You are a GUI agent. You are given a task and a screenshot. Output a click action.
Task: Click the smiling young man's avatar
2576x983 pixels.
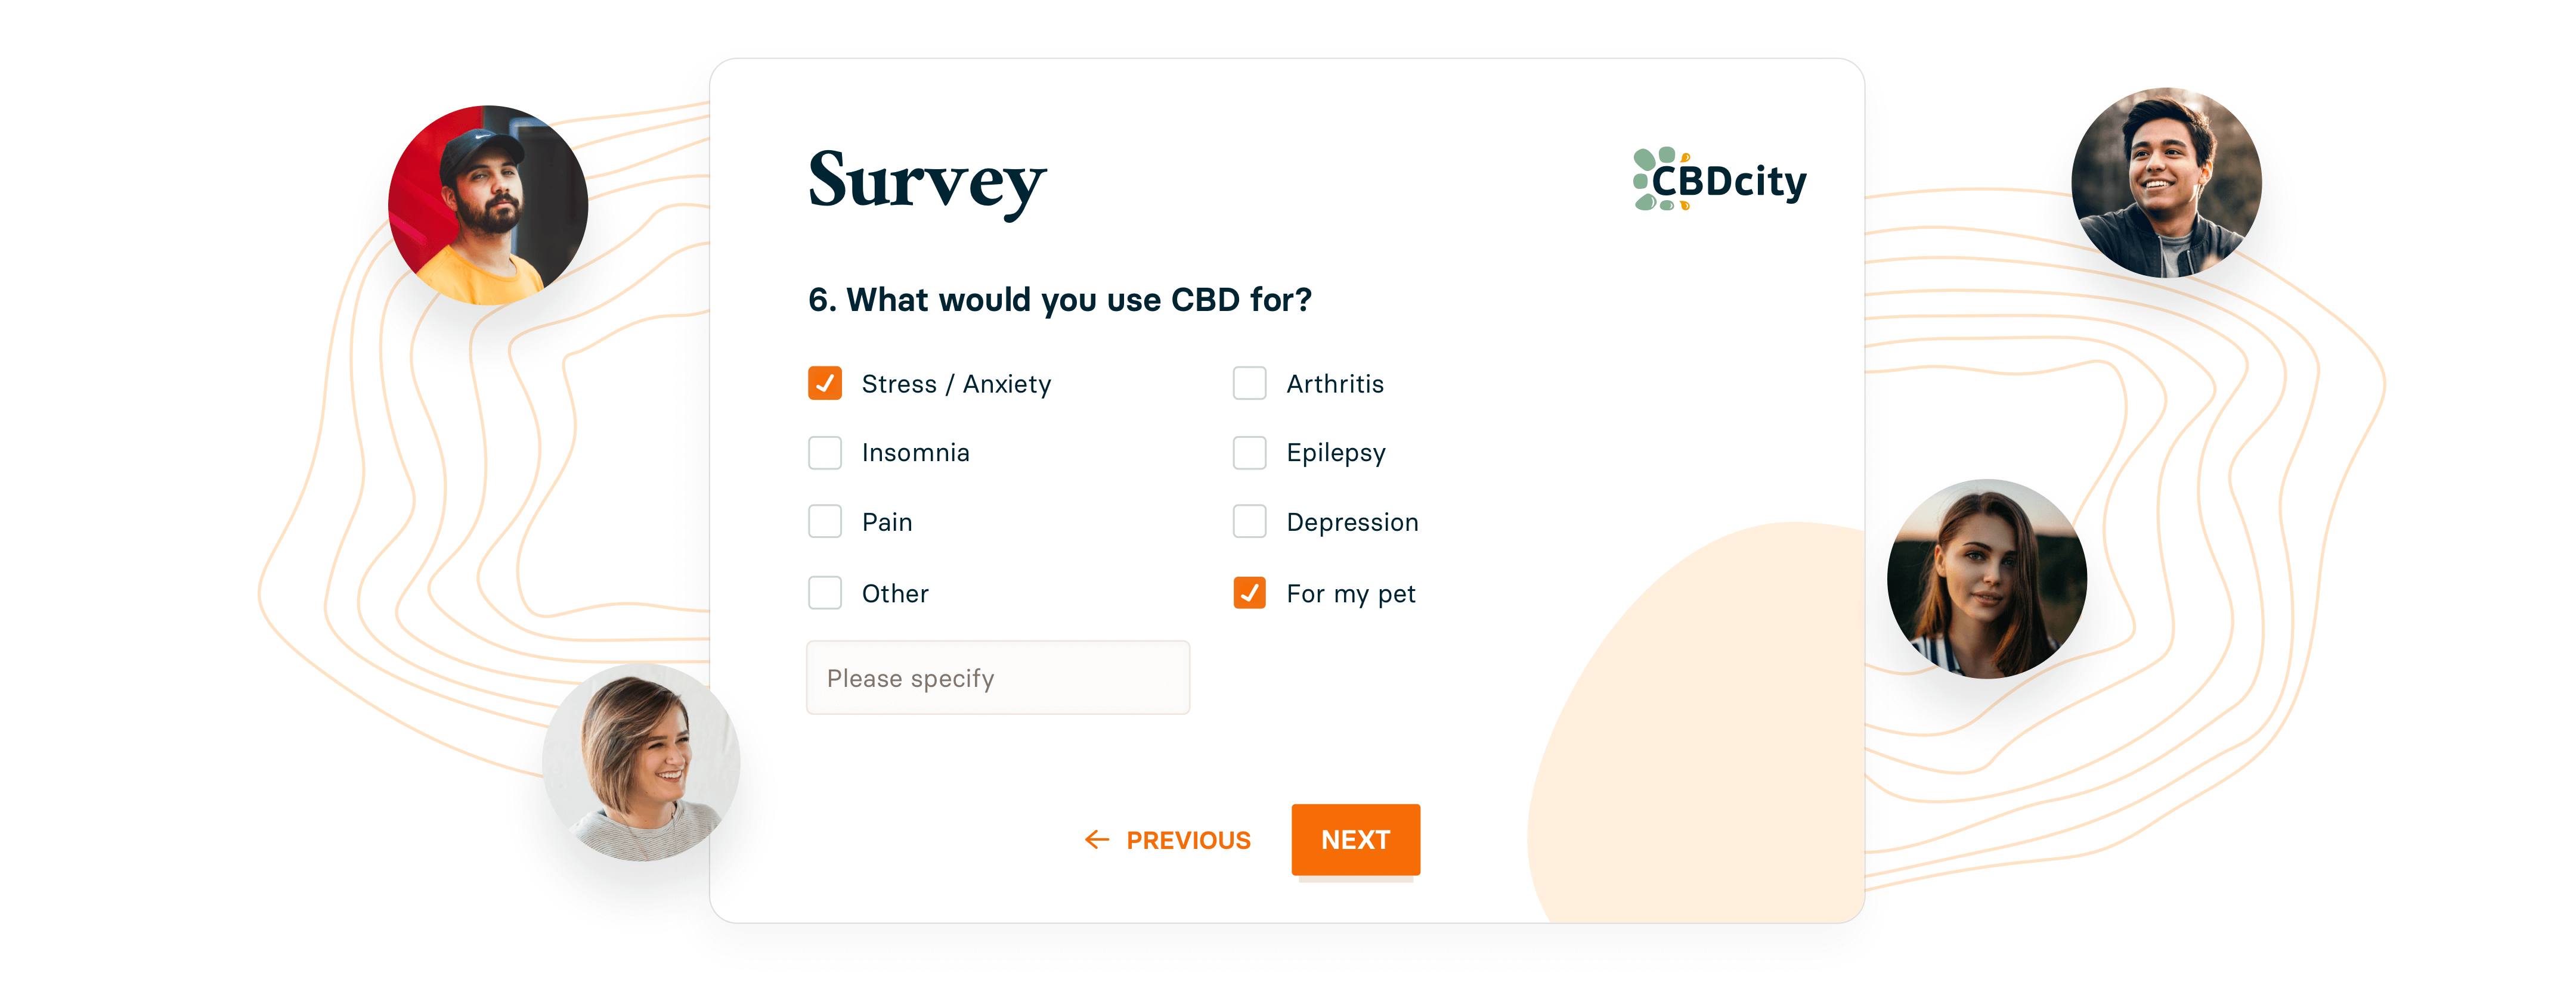click(2166, 183)
